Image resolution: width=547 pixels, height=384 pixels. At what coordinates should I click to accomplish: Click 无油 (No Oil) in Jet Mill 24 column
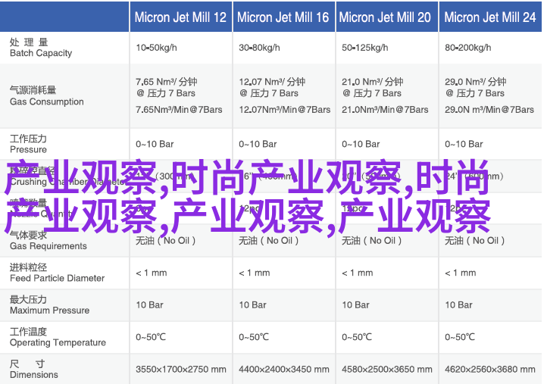(x=474, y=240)
